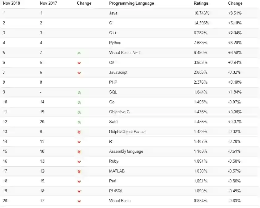Click the Nov 2018 column header
This screenshot has width=260, height=208.
click(x=11, y=3)
